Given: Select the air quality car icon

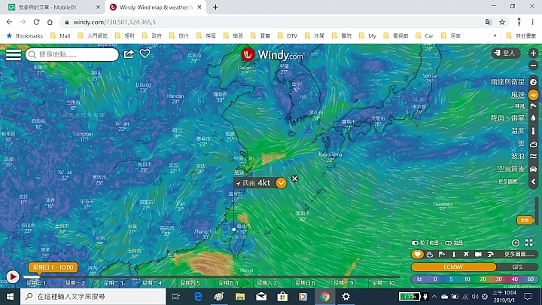Looking at the screenshot, I should 534,169.
